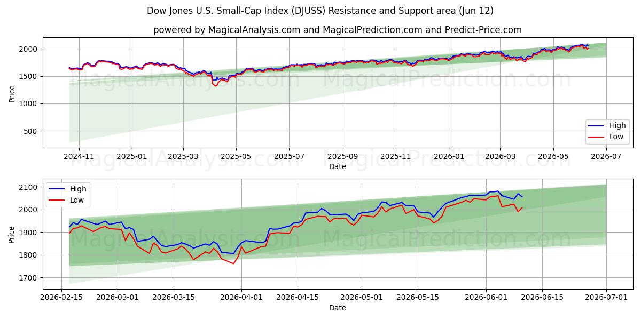This screenshot has height=320, width=641.
Task: Click the 'powered by MagicalAnalysis.com' subtitle
Action: click(x=338, y=30)
